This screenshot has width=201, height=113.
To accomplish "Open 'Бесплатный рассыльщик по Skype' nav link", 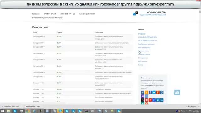I will point(47,18).
